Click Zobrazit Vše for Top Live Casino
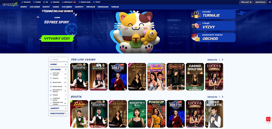 pyautogui.click(x=212, y=60)
